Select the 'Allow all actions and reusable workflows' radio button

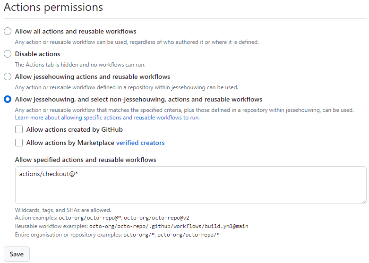pos(8,31)
